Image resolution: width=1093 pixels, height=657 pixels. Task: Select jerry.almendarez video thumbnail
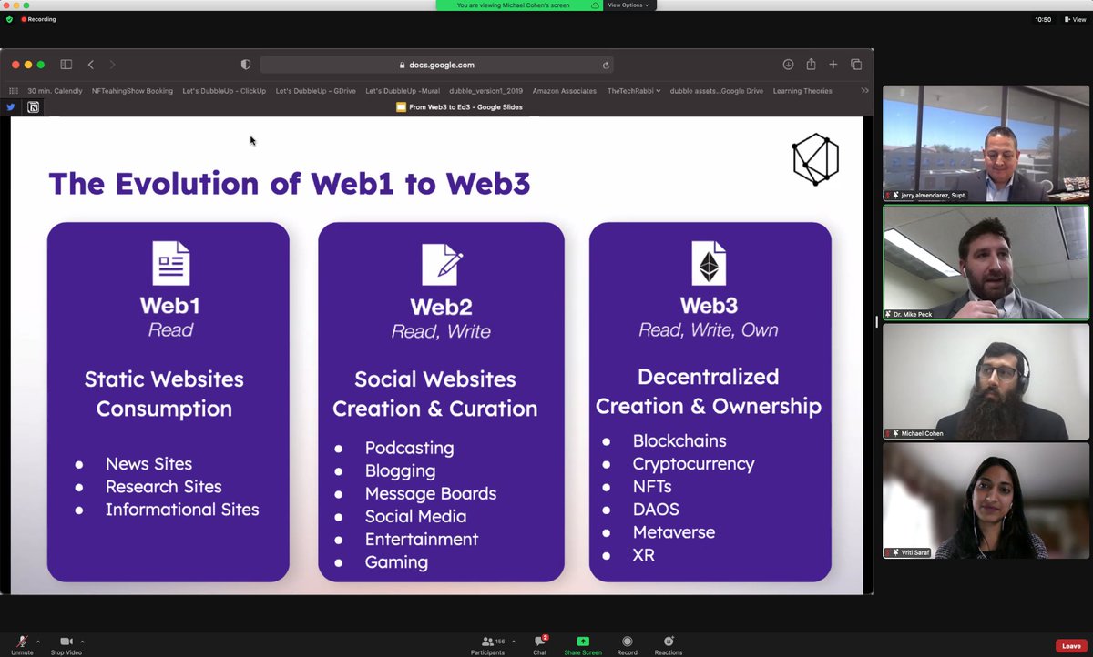click(x=986, y=144)
